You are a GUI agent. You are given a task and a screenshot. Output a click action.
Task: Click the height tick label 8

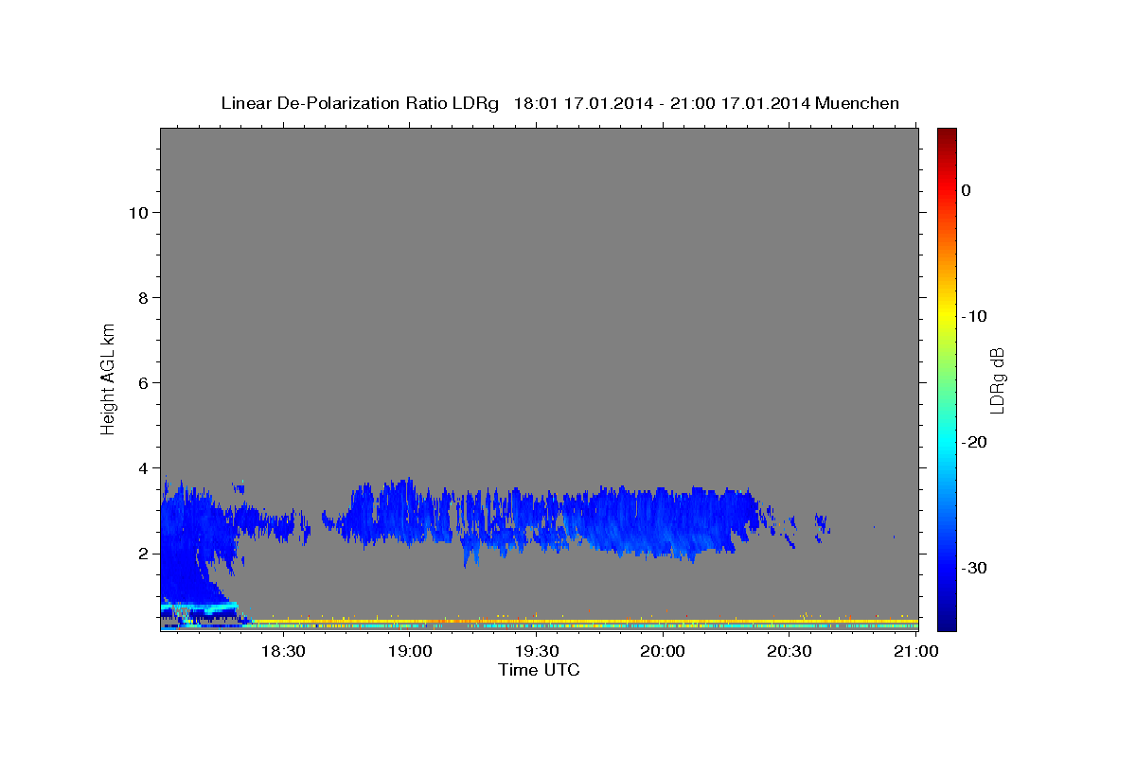[141, 297]
